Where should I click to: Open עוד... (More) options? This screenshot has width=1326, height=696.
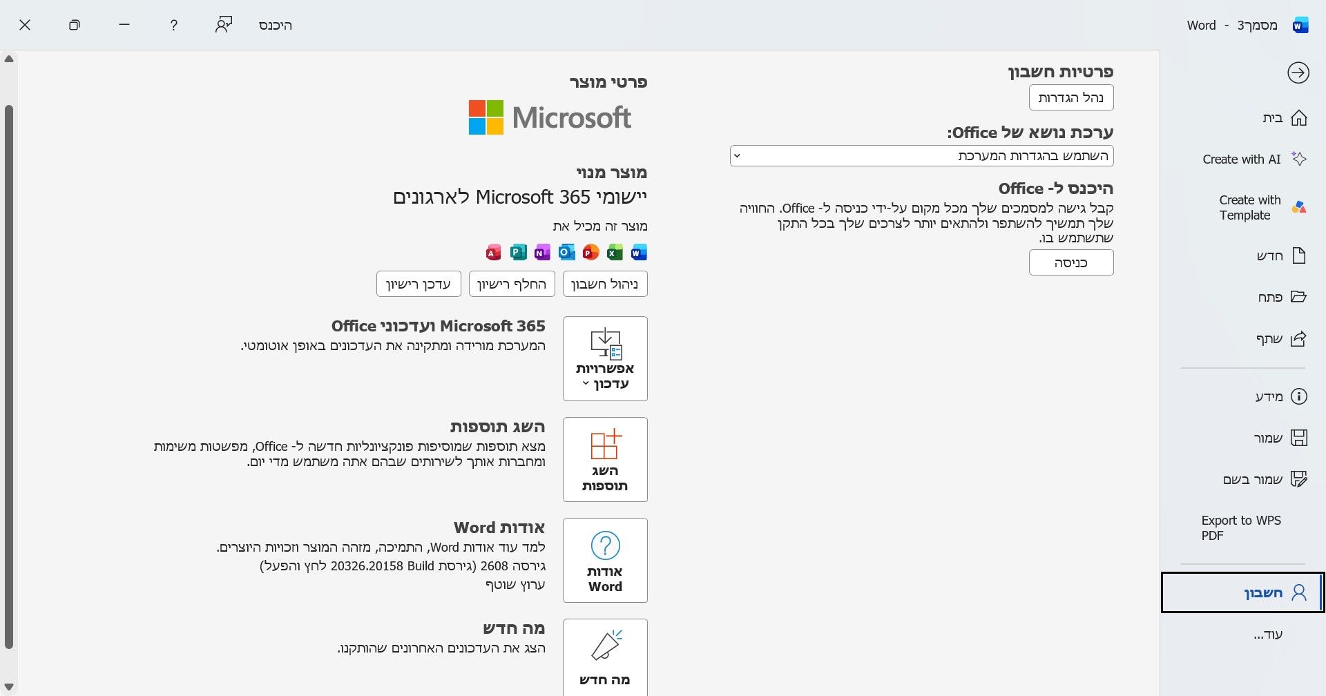1243,635
